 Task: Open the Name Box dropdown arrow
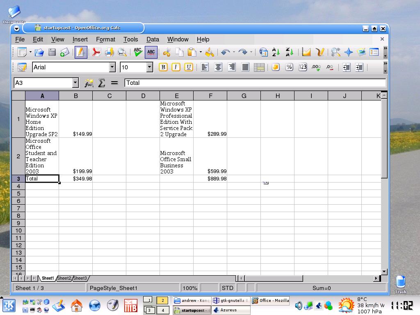coord(75,83)
